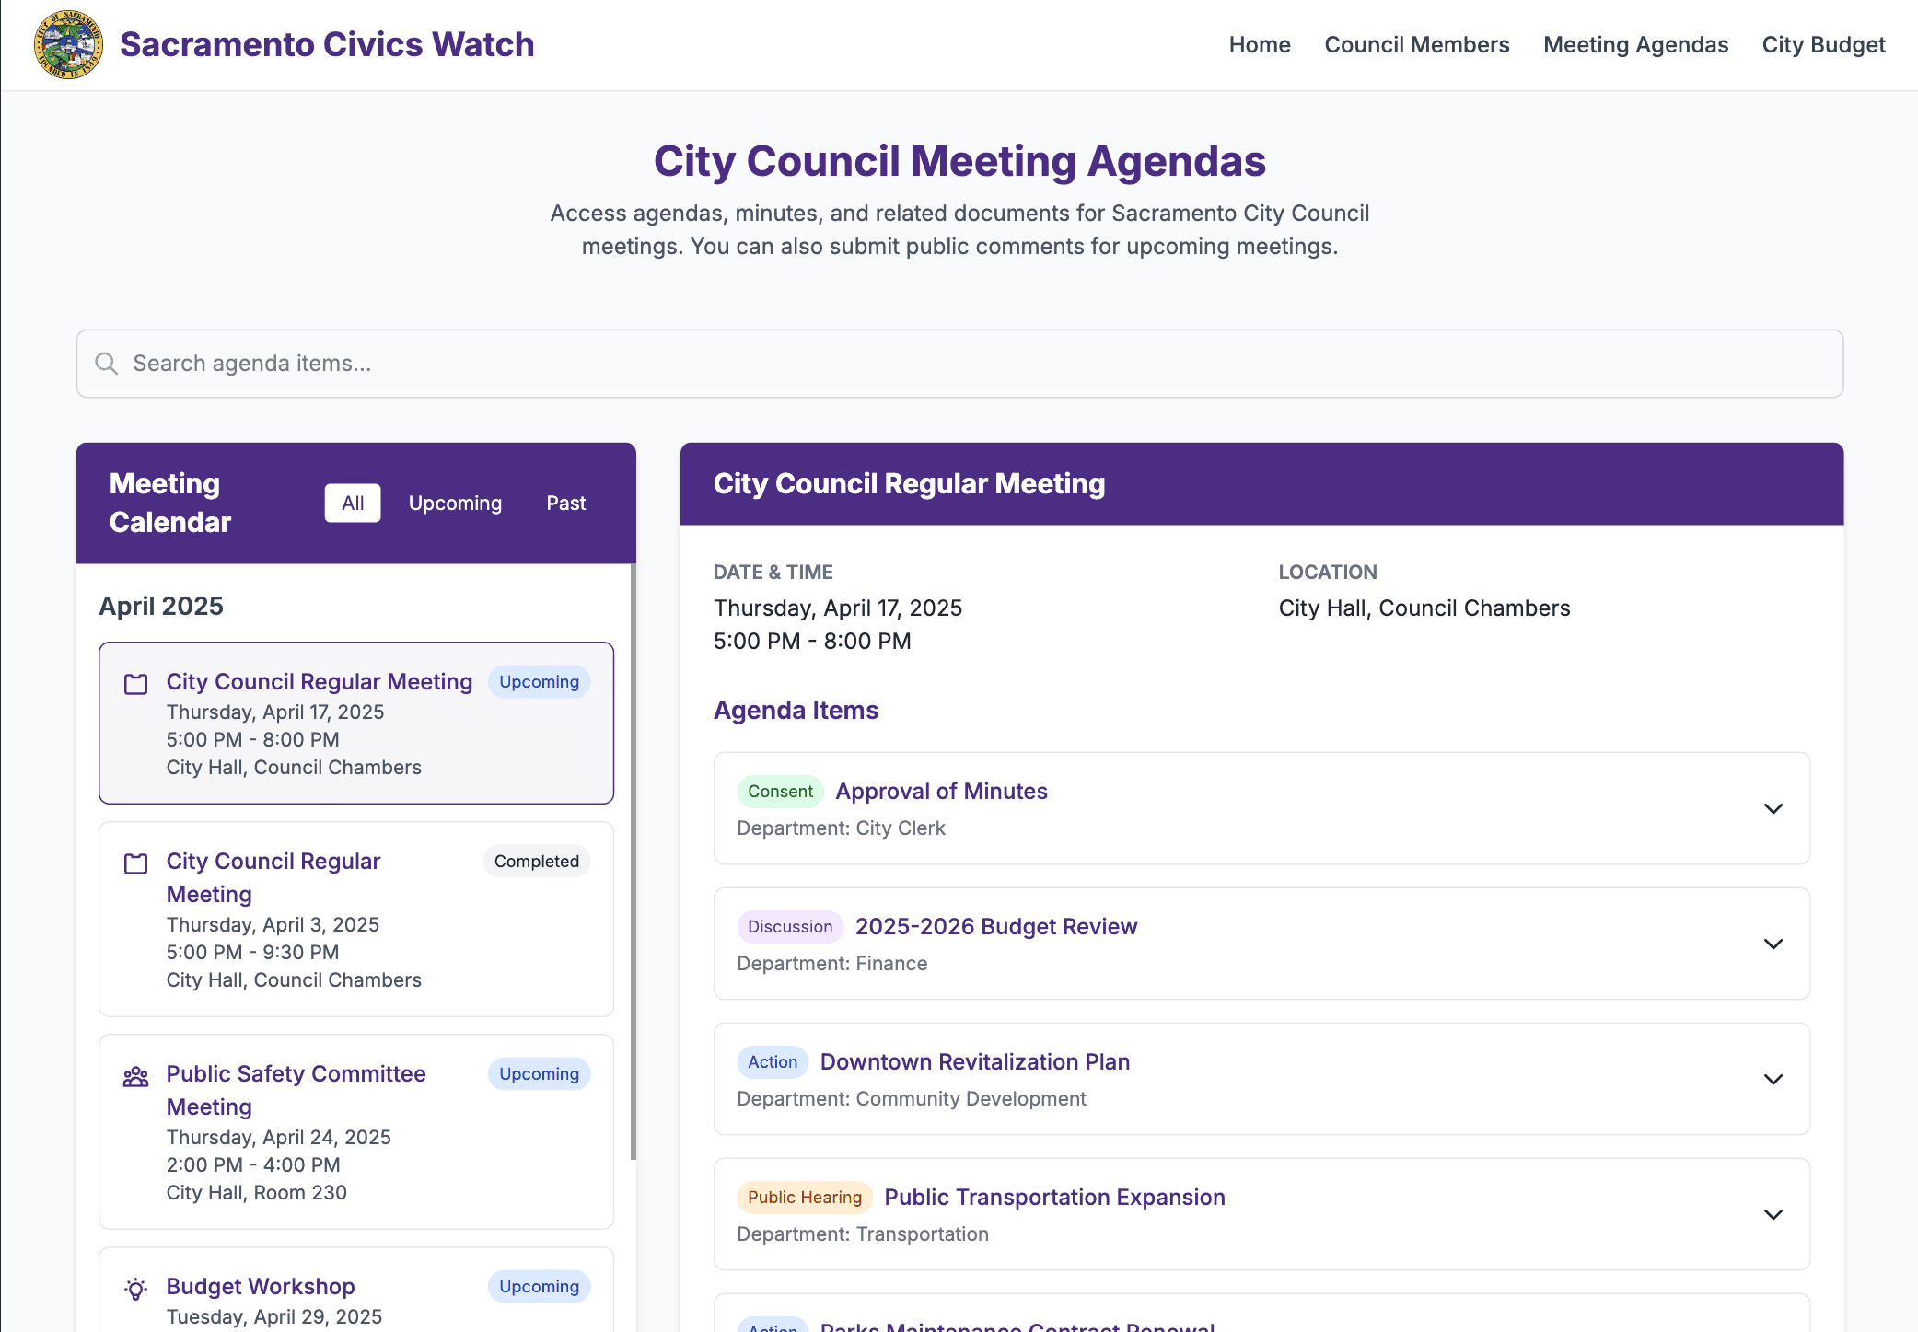Click '2:00 PM - 4:00 PM' time text
Viewport: 1918px width, 1332px height.
253,1164
